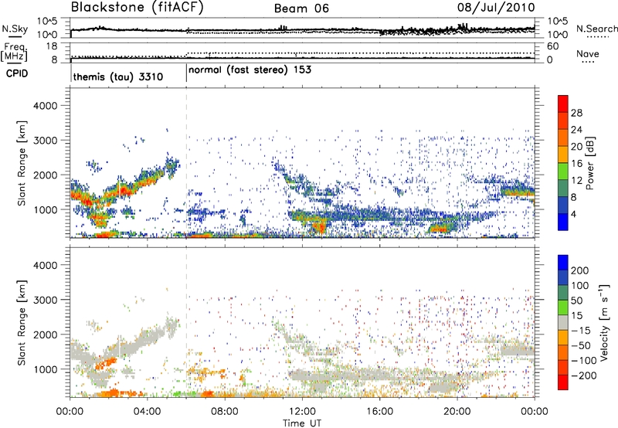Click the Velocity [m s-1] colorbar title
The height and width of the screenshot is (428, 618).
click(604, 322)
